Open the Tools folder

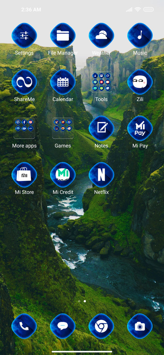click(x=101, y=82)
